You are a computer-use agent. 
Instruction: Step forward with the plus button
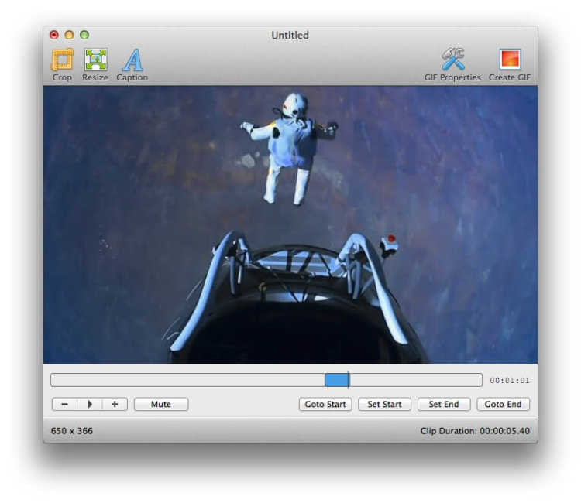(115, 404)
